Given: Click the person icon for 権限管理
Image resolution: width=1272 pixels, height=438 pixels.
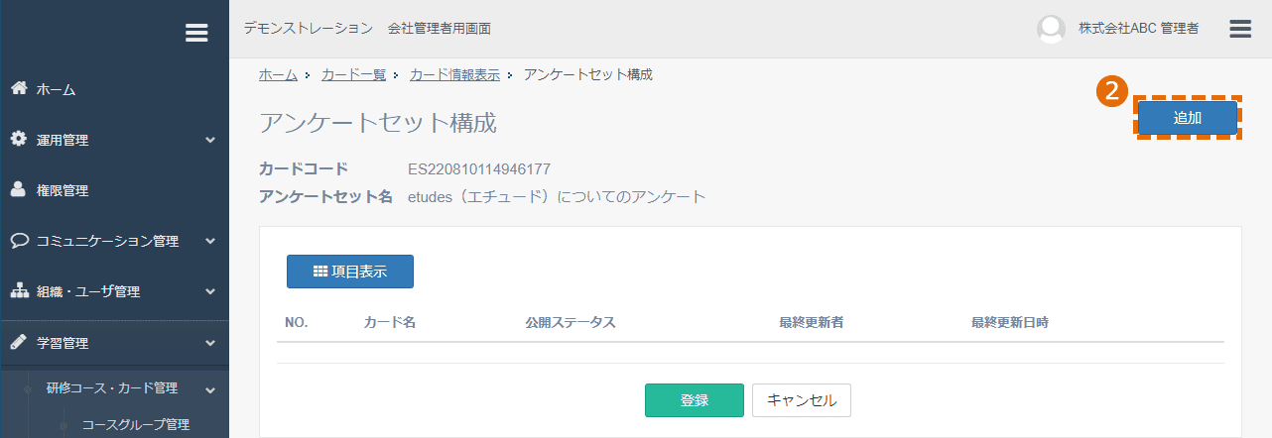Looking at the screenshot, I should 19,190.
